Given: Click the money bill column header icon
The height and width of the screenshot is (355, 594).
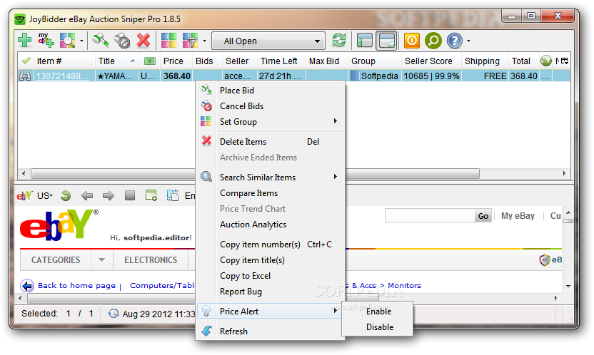Looking at the screenshot, I should tap(150, 61).
